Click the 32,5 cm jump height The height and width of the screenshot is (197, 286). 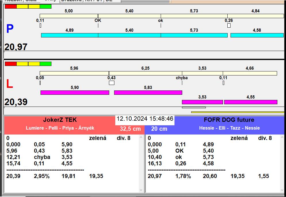tap(130, 129)
